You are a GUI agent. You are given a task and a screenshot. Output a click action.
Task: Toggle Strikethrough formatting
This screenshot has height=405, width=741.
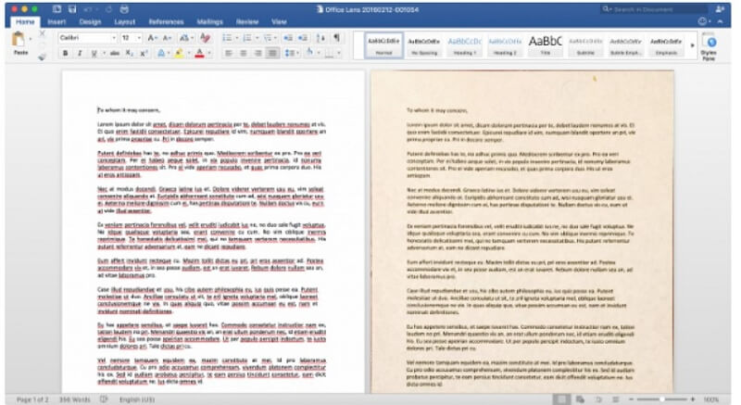[114, 54]
